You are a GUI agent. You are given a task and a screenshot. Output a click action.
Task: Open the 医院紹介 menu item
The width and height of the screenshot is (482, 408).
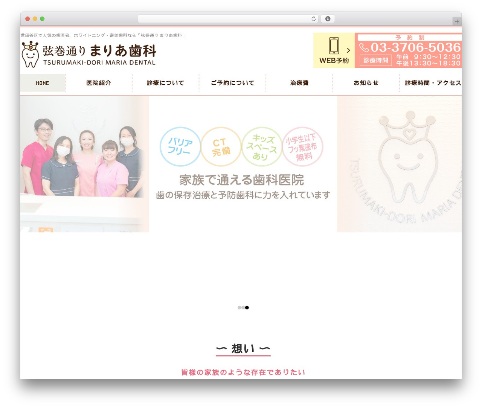pos(99,83)
